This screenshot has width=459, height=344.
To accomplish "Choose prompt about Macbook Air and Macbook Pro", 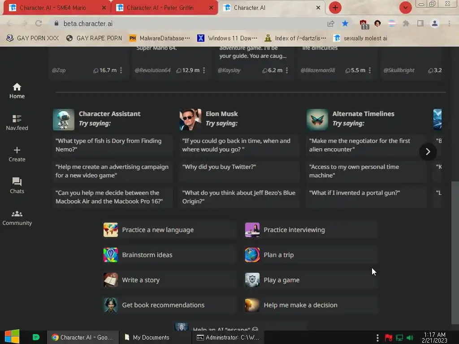I will click(x=113, y=197).
